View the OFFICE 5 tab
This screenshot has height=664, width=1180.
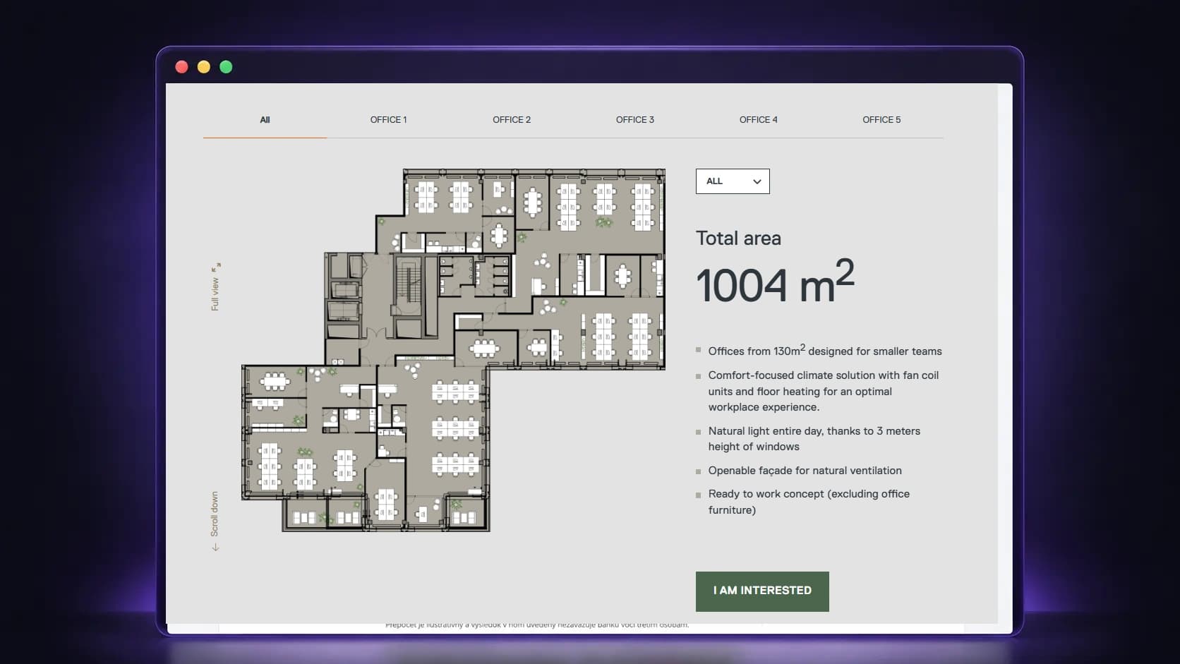[881, 119]
